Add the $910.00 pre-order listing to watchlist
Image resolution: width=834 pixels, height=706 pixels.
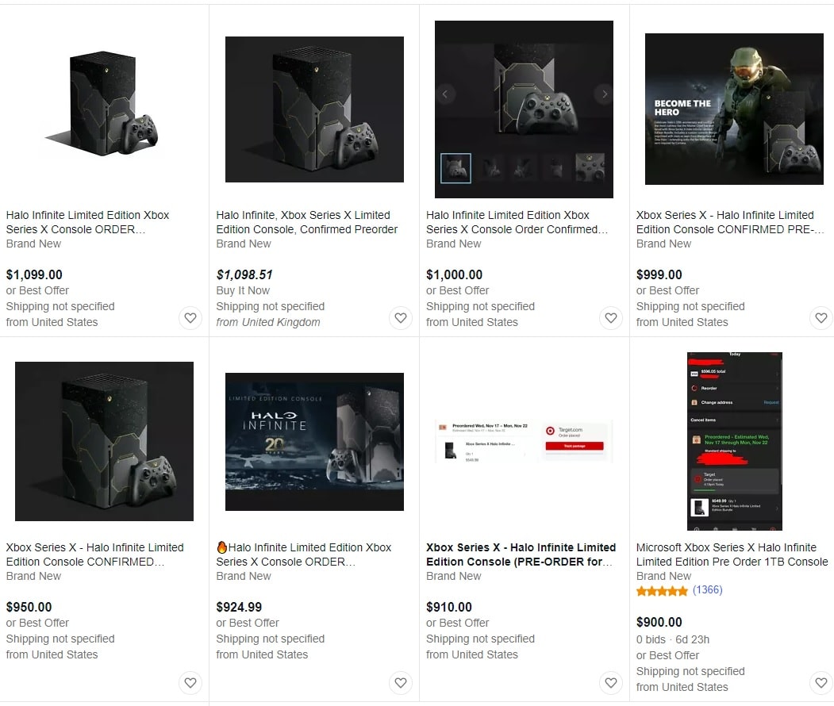[610, 683]
